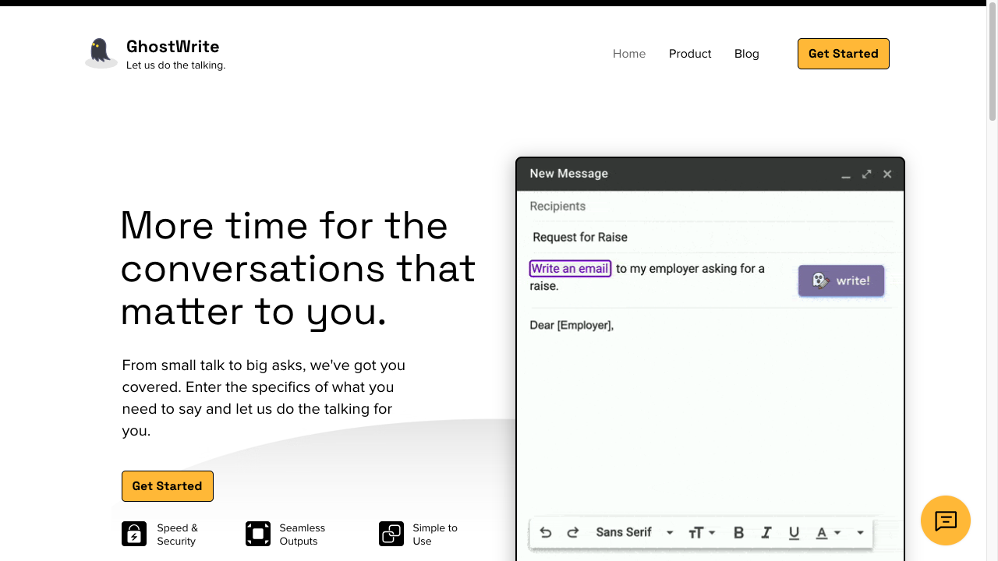Screen dimensions: 998x561
Task: Toggle bold formatting in the email toolbar
Action: [x=738, y=533]
